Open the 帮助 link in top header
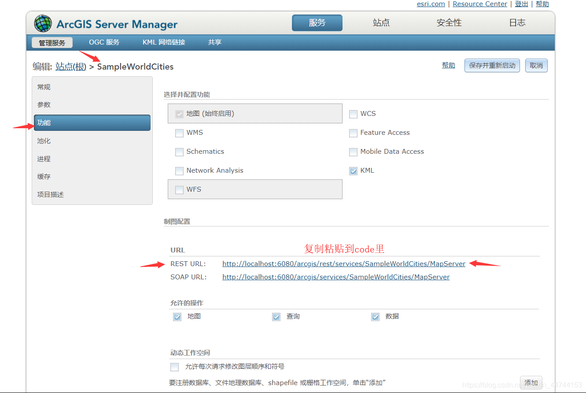This screenshot has width=586, height=393. (x=542, y=4)
